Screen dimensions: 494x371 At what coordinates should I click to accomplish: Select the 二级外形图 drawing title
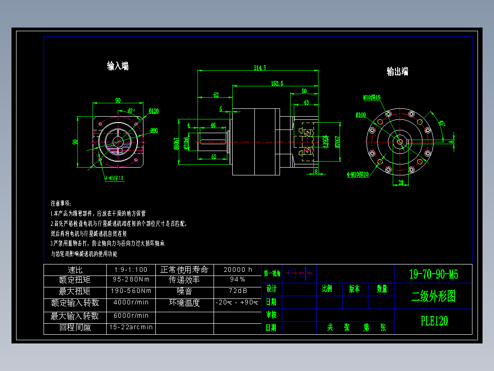pyautogui.click(x=434, y=297)
